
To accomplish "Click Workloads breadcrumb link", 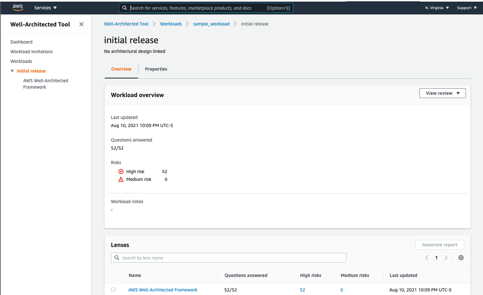I will click(171, 24).
